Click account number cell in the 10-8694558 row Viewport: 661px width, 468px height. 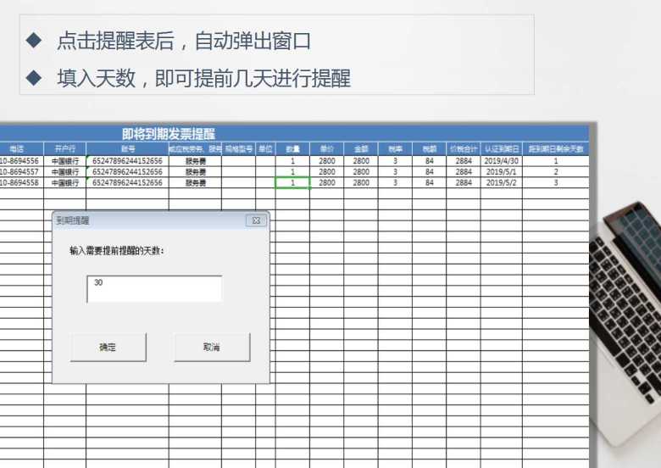[x=127, y=183]
